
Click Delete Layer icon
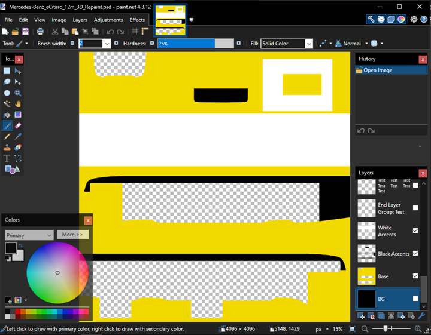click(x=371, y=316)
